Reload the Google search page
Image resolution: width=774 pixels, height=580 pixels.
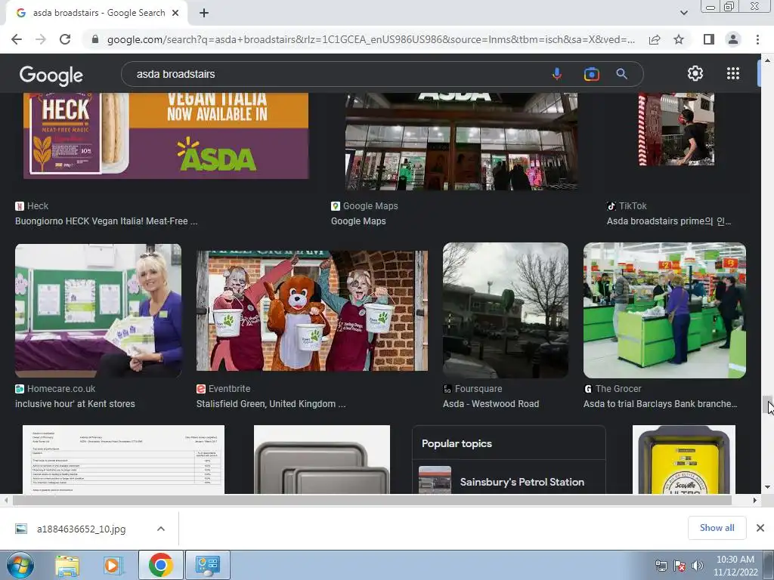point(65,39)
